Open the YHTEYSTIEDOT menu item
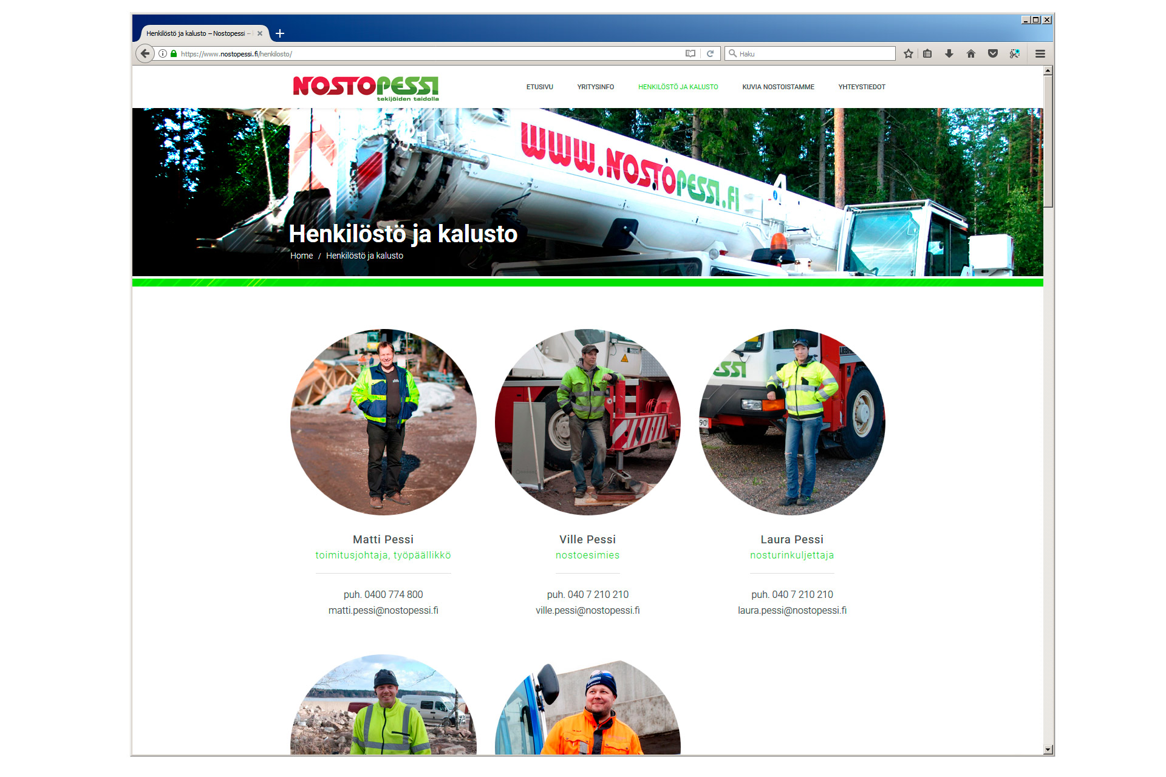Viewport: 1166px width, 777px height. [862, 87]
